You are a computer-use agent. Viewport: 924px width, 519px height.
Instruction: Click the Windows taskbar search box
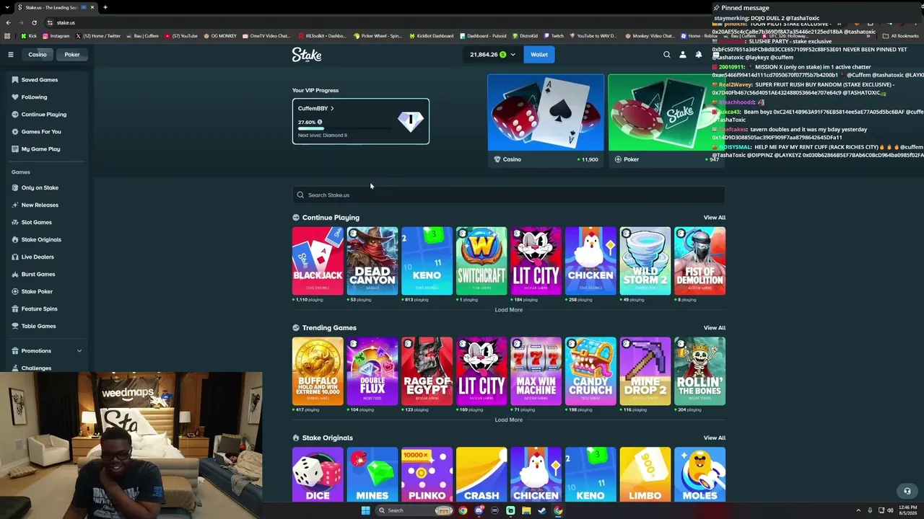pyautogui.click(x=414, y=510)
